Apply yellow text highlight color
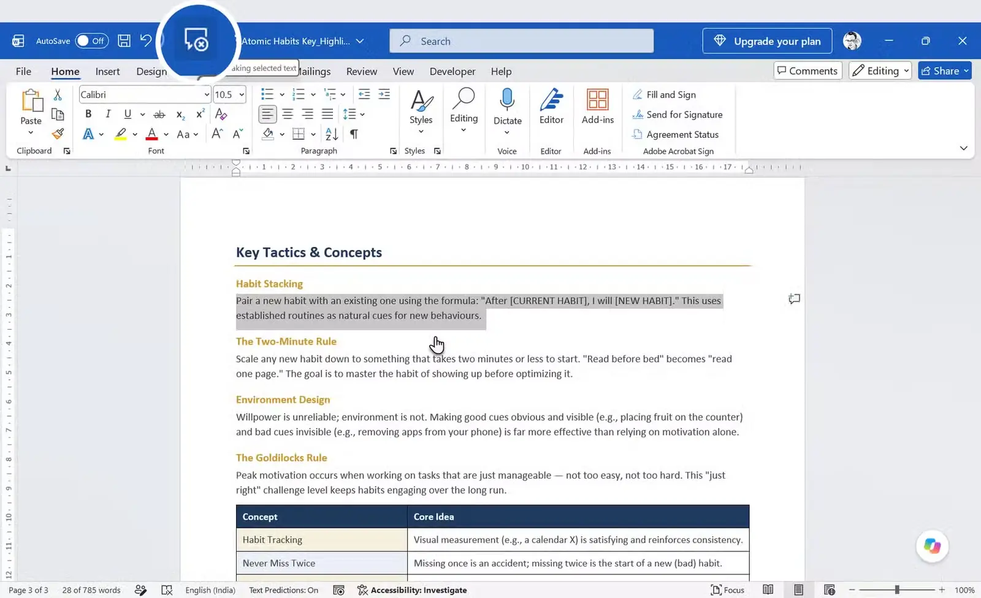981x598 pixels. click(121, 134)
